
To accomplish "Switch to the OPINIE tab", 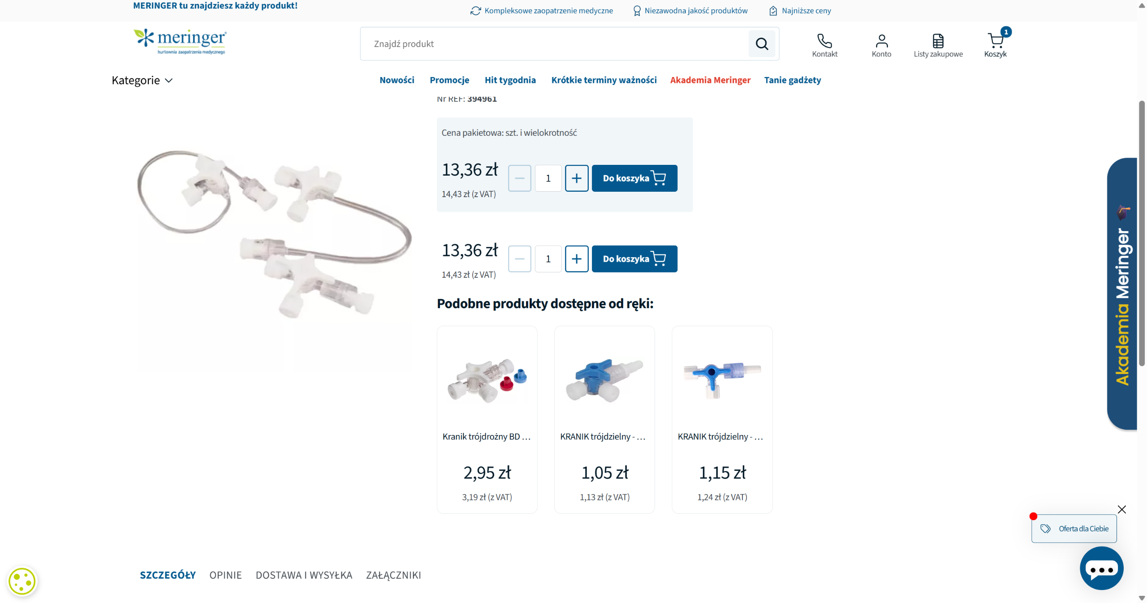I will [x=225, y=575].
